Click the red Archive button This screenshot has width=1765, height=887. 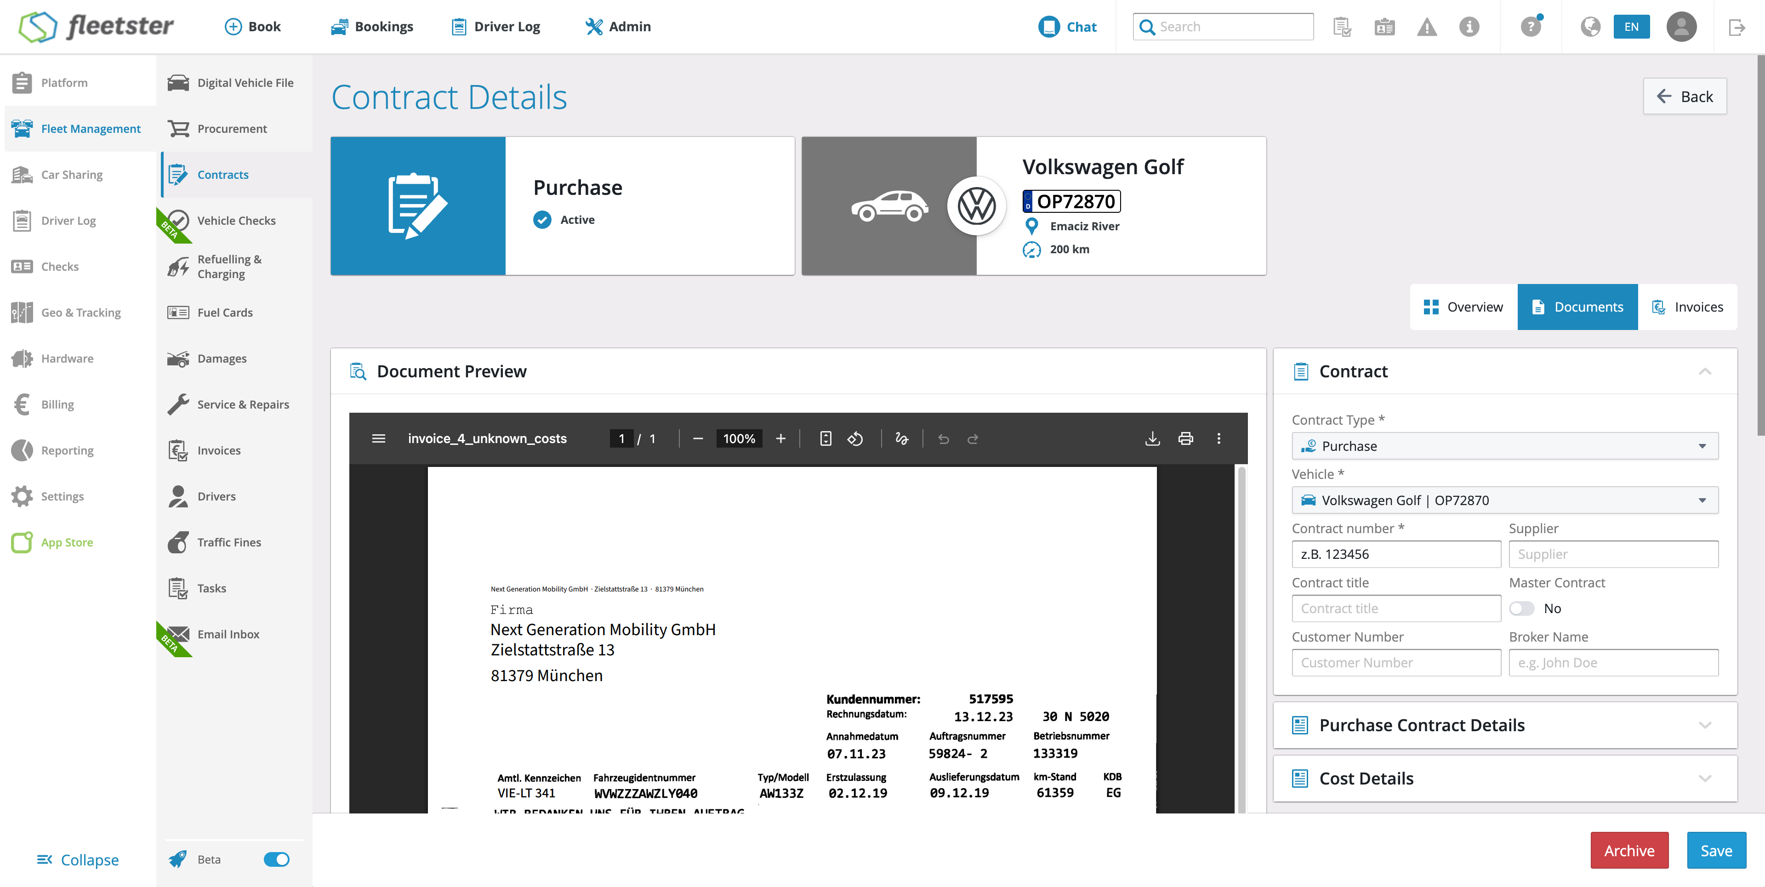coord(1628,850)
